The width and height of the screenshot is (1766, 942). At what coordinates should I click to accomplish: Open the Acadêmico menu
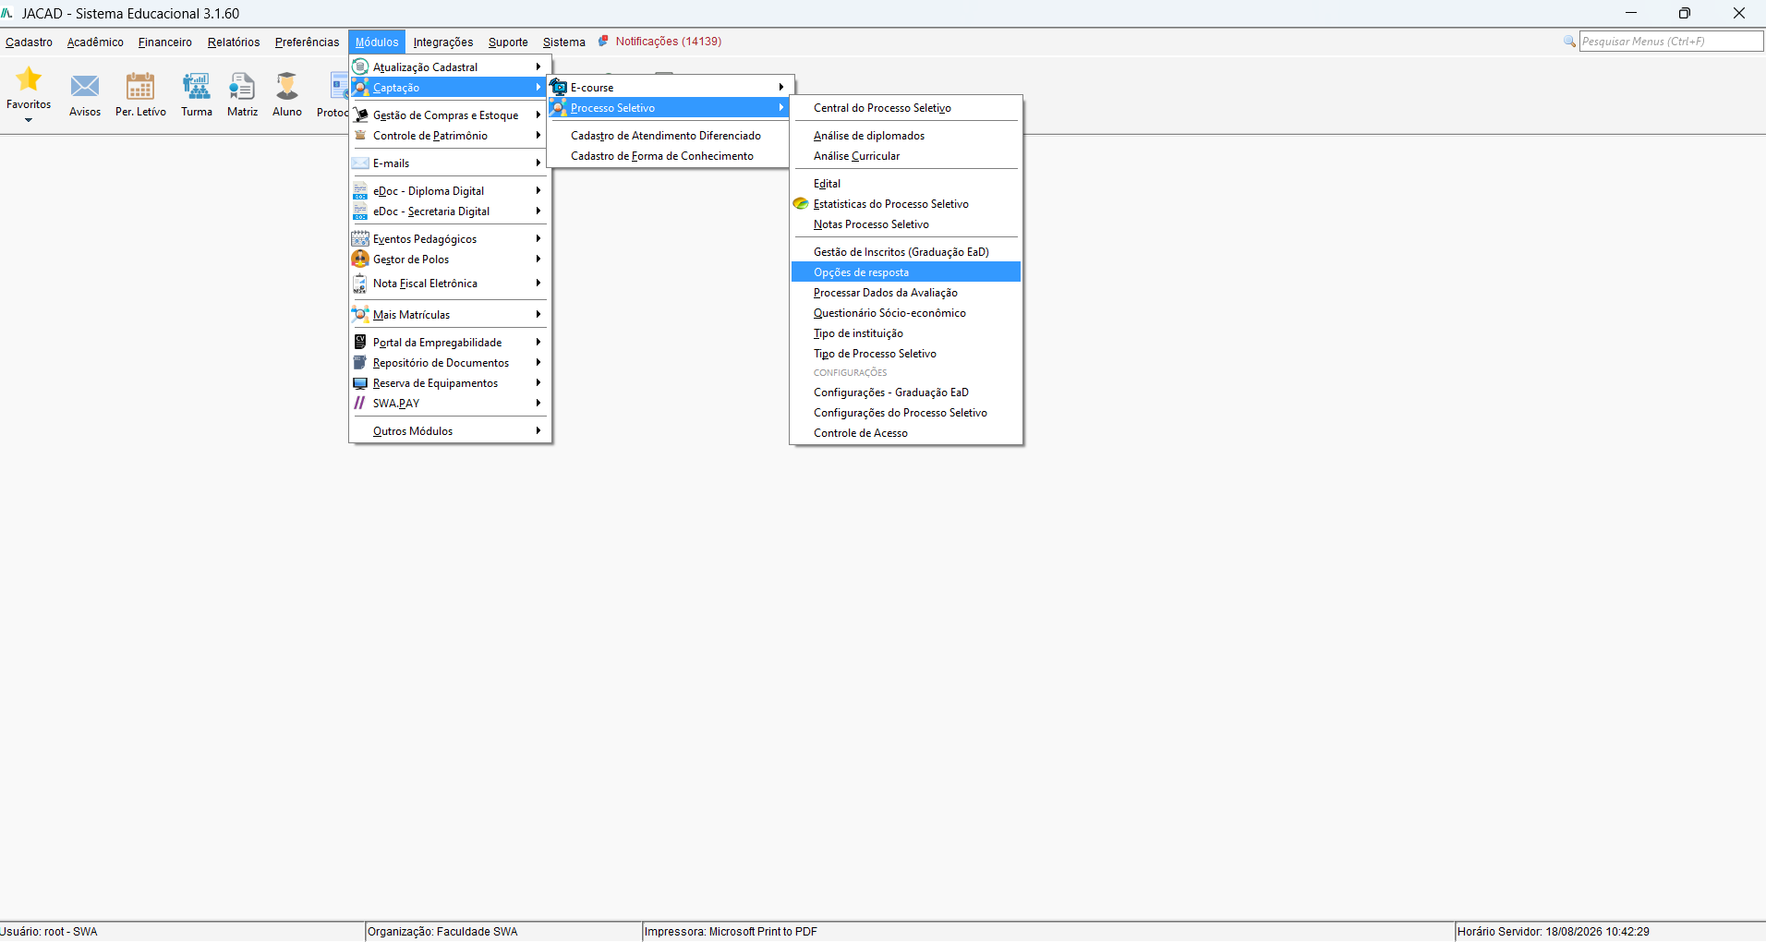(95, 42)
